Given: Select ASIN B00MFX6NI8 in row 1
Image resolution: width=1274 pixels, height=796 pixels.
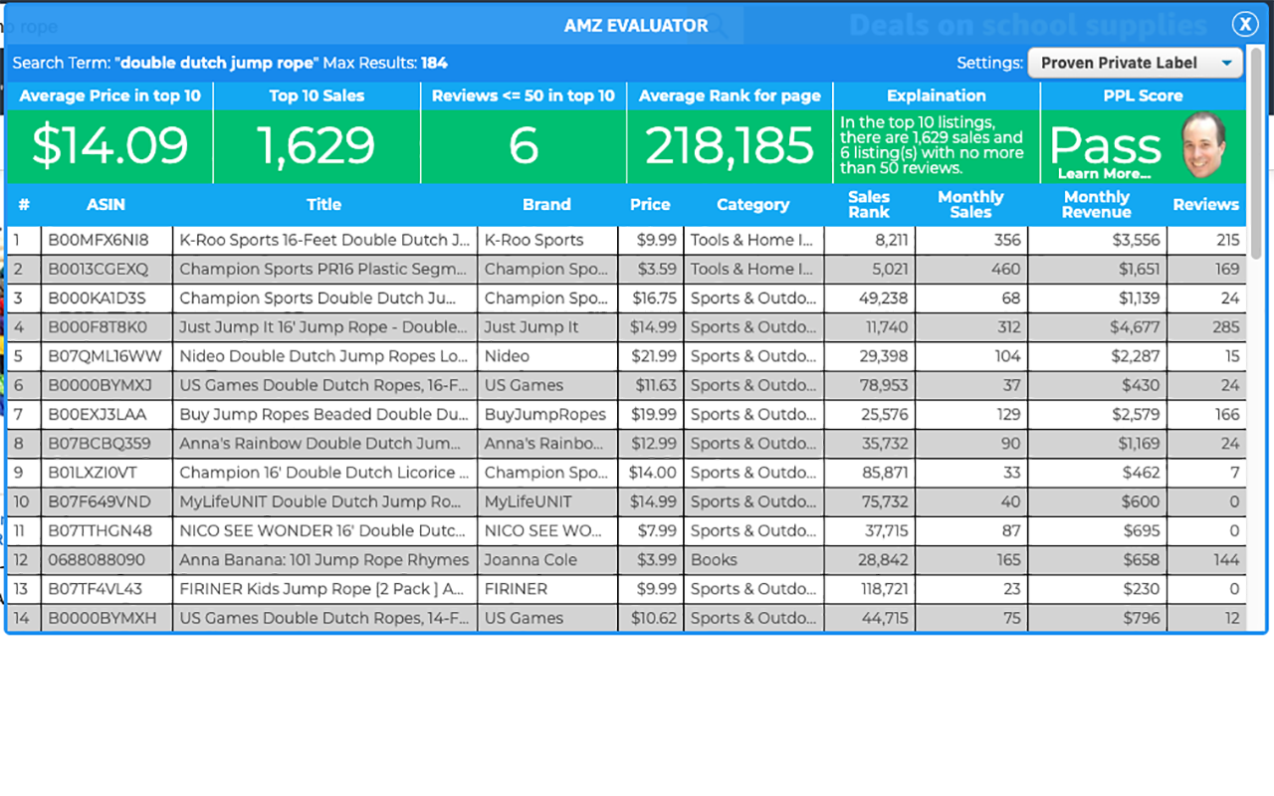Looking at the screenshot, I should pos(106,240).
